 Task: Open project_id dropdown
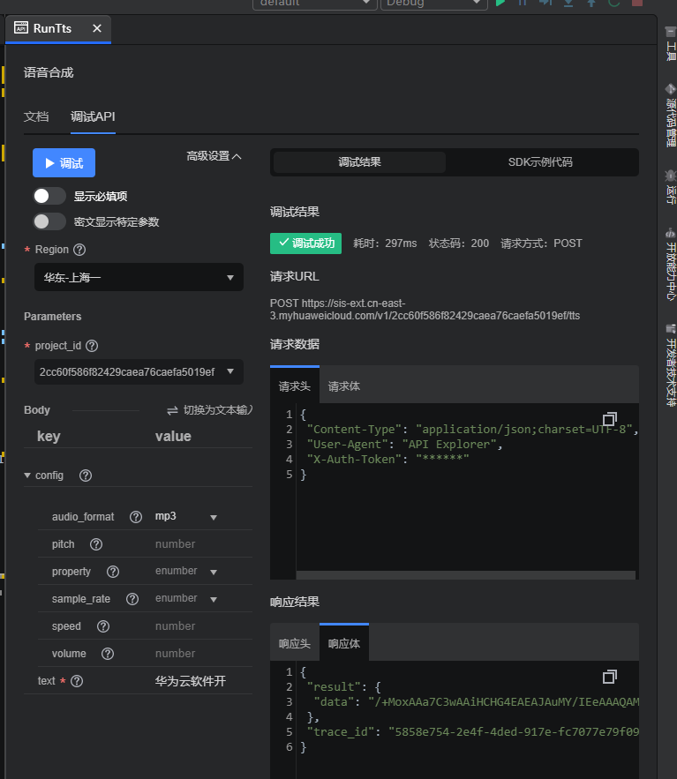(139, 372)
